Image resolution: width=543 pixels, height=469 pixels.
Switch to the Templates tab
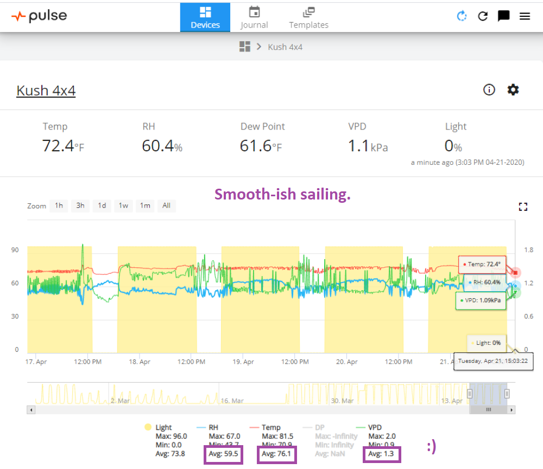[308, 17]
